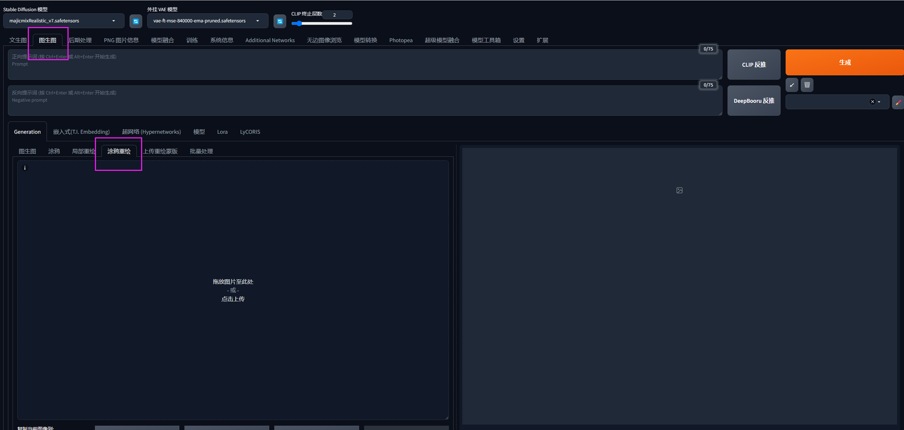The image size is (904, 430).
Task: Click the arrow icon to restore last prompt
Action: 792,85
